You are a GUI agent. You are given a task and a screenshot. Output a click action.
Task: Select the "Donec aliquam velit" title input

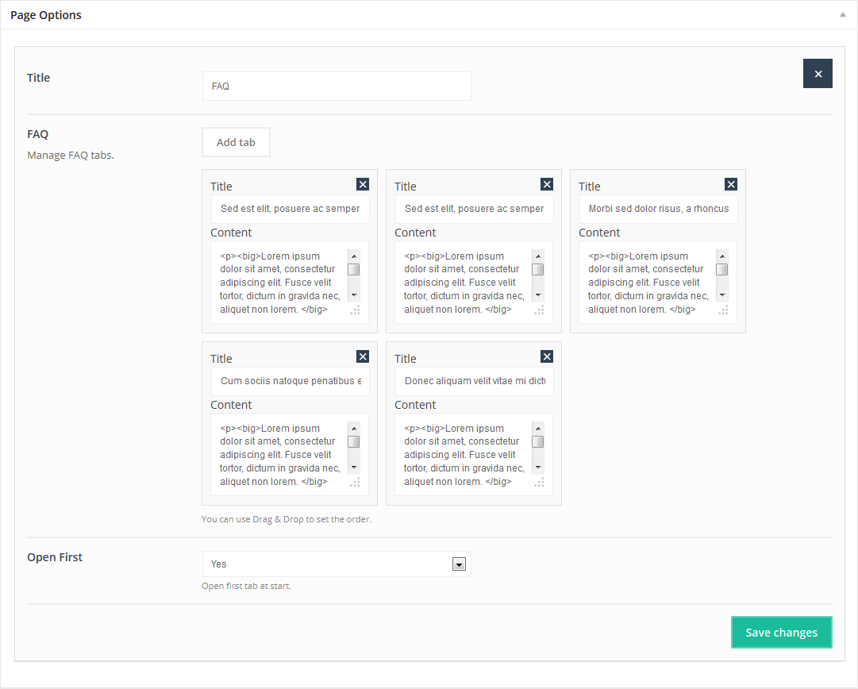tap(474, 381)
